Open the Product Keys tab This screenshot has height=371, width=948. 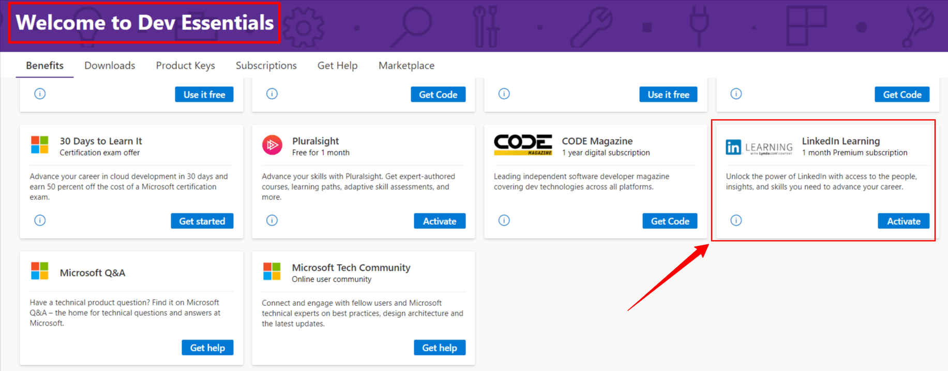click(x=185, y=66)
